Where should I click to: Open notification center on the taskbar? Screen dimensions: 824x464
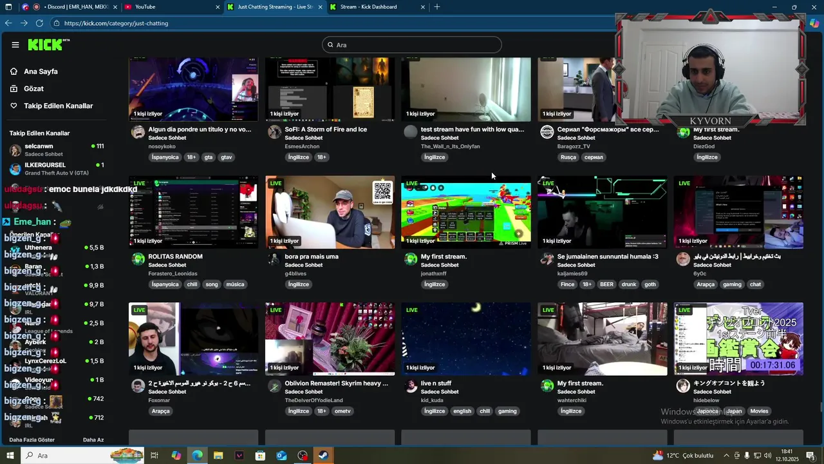pyautogui.click(x=810, y=456)
